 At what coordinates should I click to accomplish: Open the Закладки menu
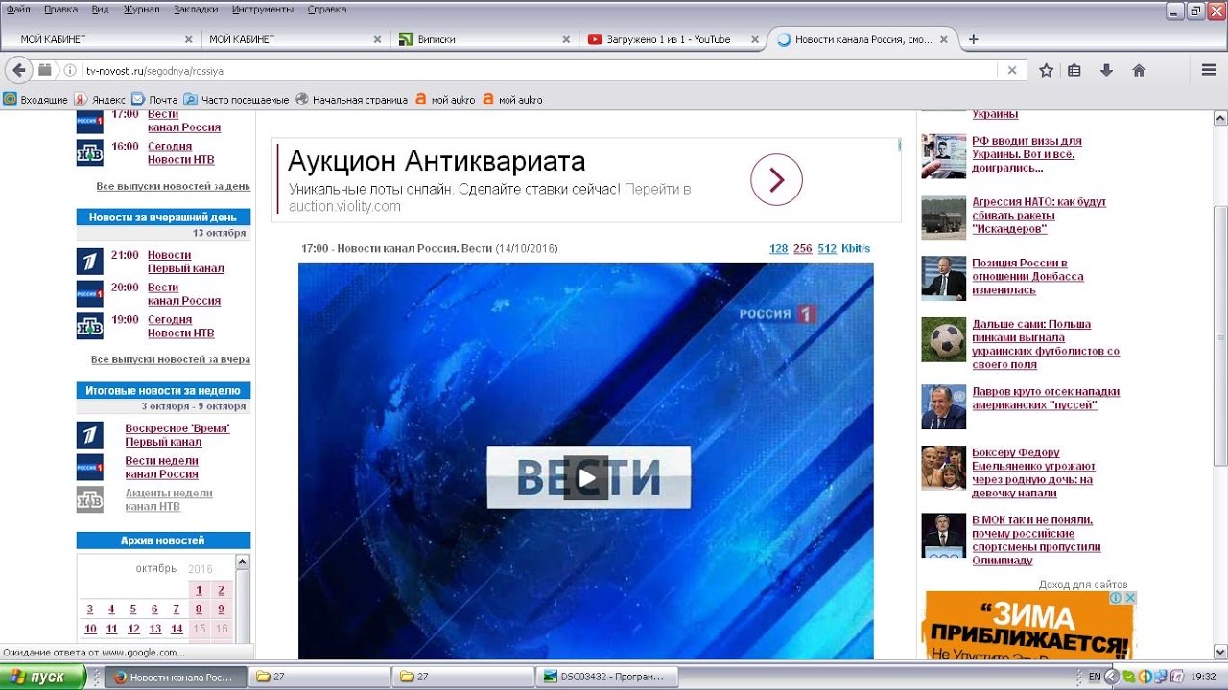(x=196, y=9)
